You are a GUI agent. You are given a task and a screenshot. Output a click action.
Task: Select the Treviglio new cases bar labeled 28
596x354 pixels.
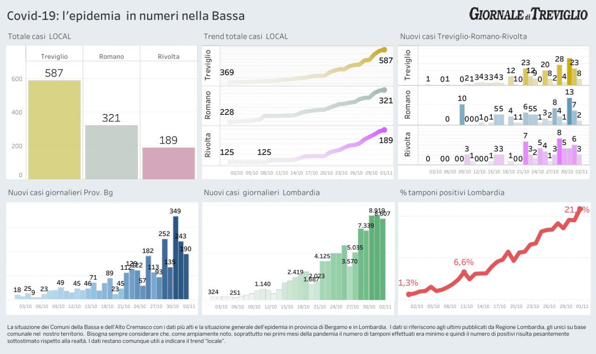[x=559, y=74]
